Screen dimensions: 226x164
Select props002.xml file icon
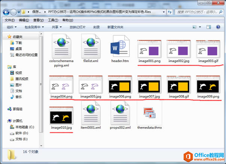[x=120, y=113]
